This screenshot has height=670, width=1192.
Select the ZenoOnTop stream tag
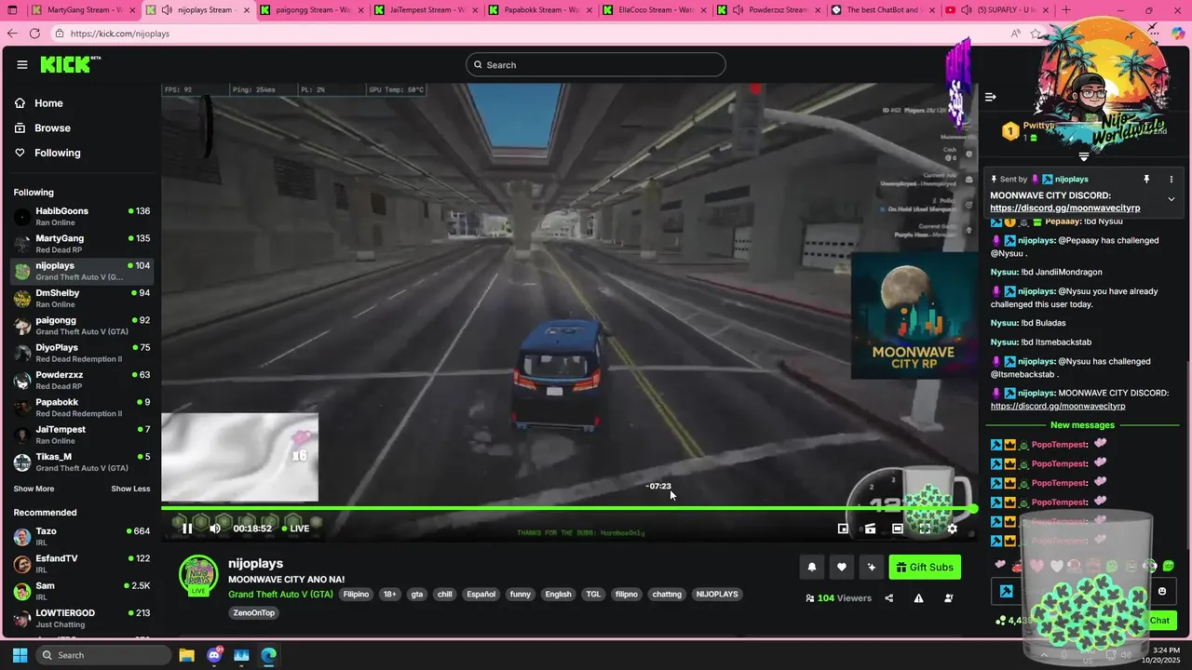pos(254,612)
